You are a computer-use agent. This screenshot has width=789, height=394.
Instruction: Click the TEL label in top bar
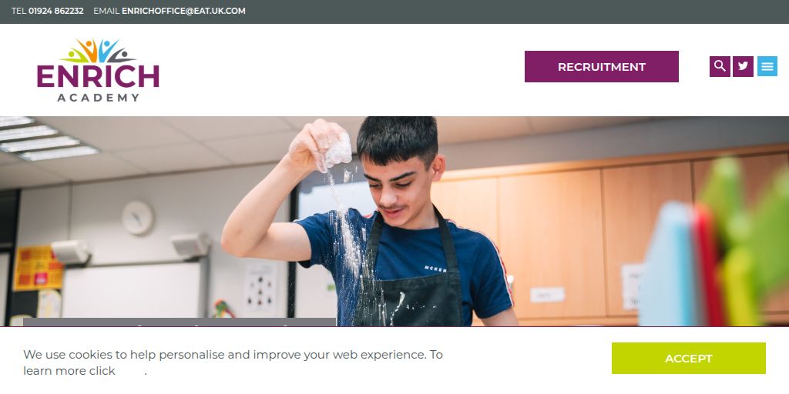coord(18,11)
